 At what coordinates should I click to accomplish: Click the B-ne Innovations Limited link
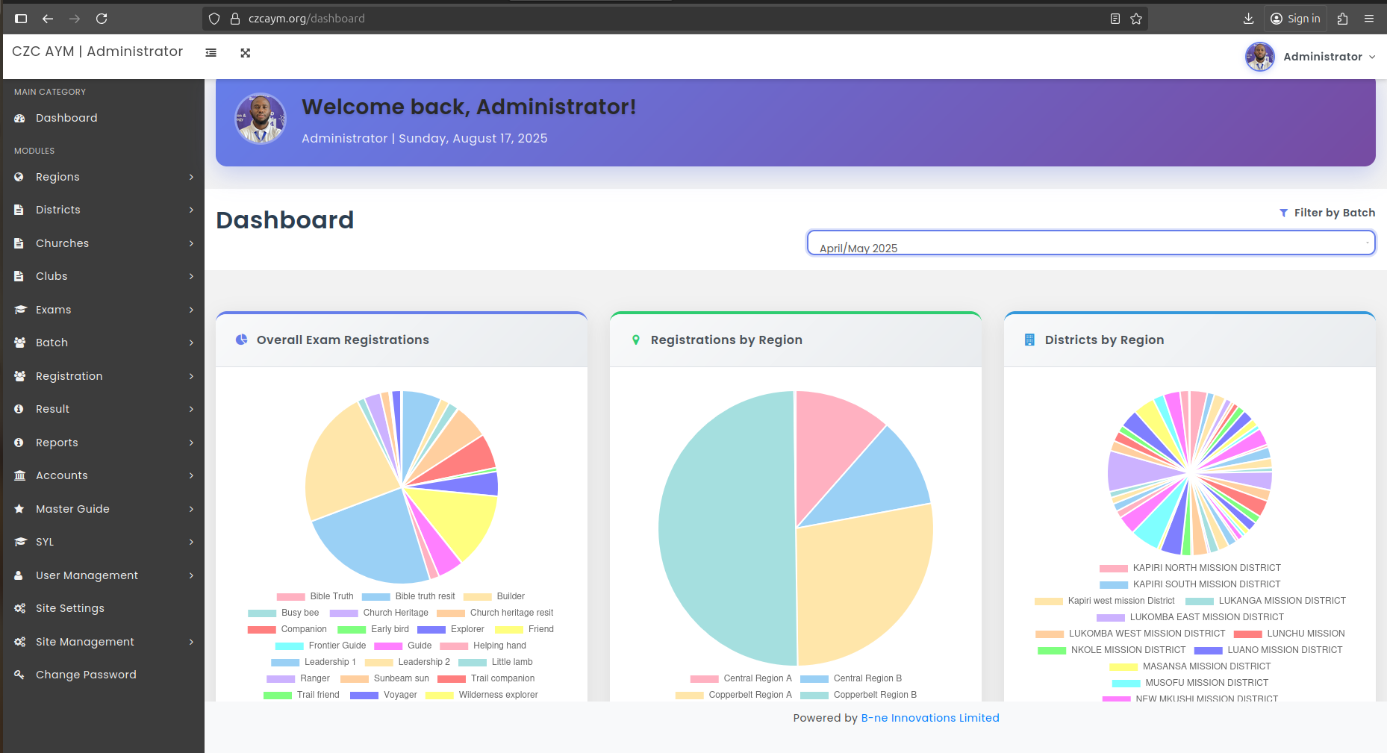[930, 718]
